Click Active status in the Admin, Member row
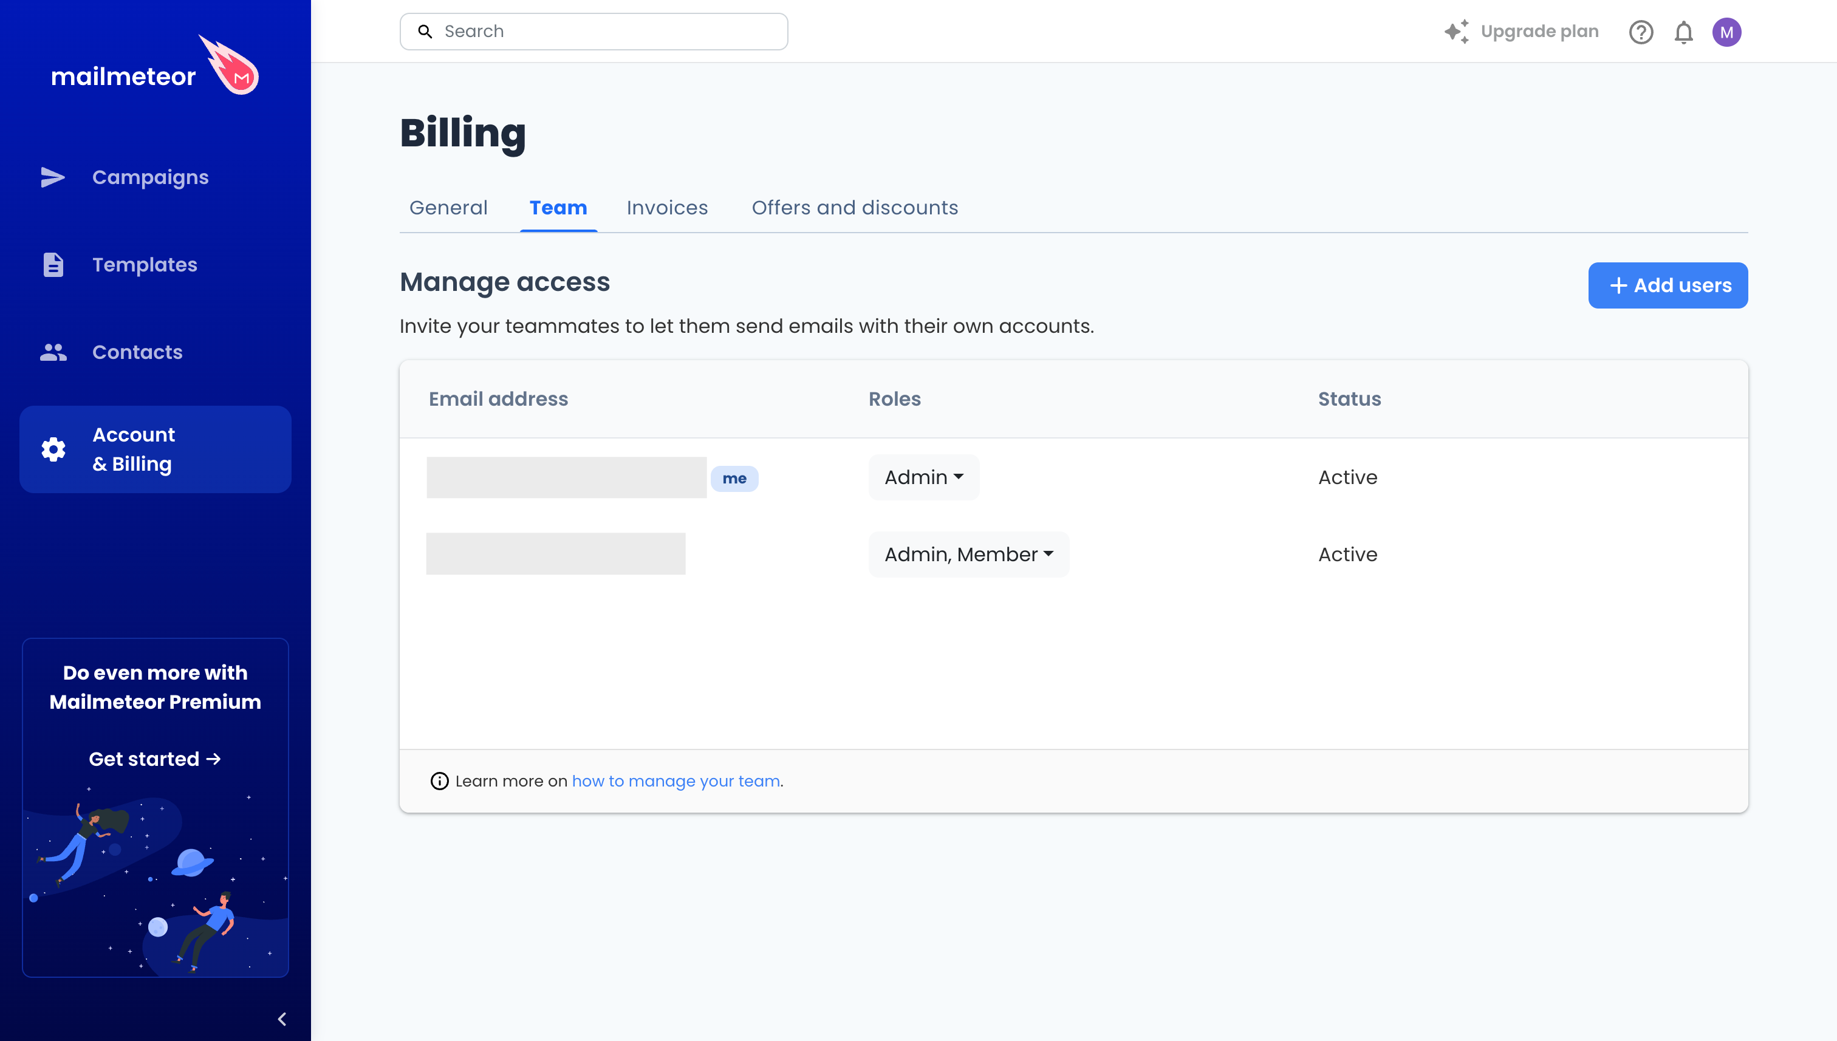The image size is (1837, 1041). click(1347, 554)
